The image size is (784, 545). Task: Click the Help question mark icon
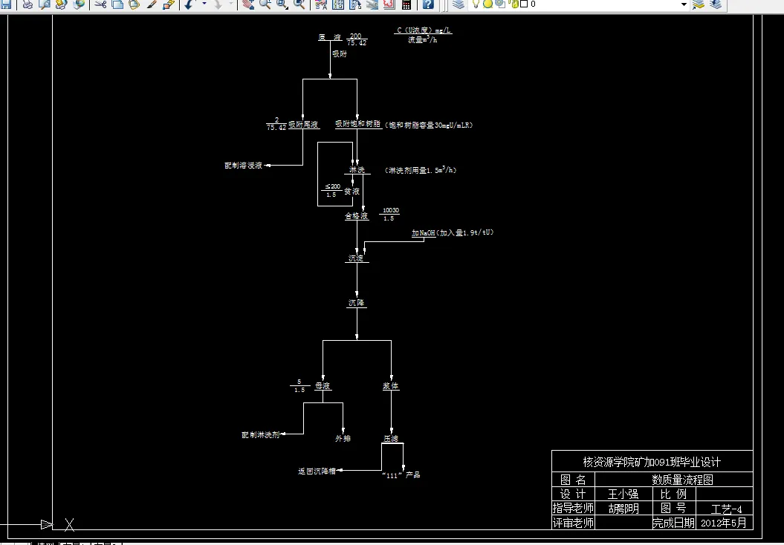[428, 4]
